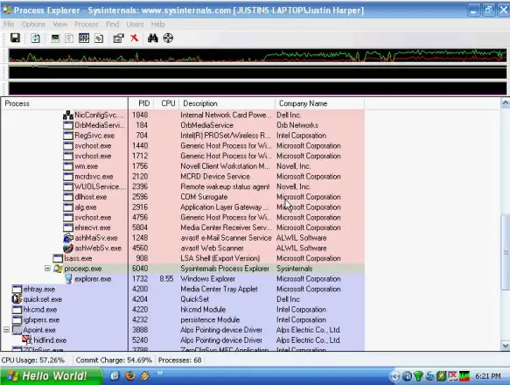Screen dimensions: 510x385
Task: Collapse the Apoint.exe tree node
Action: pyautogui.click(x=6, y=330)
